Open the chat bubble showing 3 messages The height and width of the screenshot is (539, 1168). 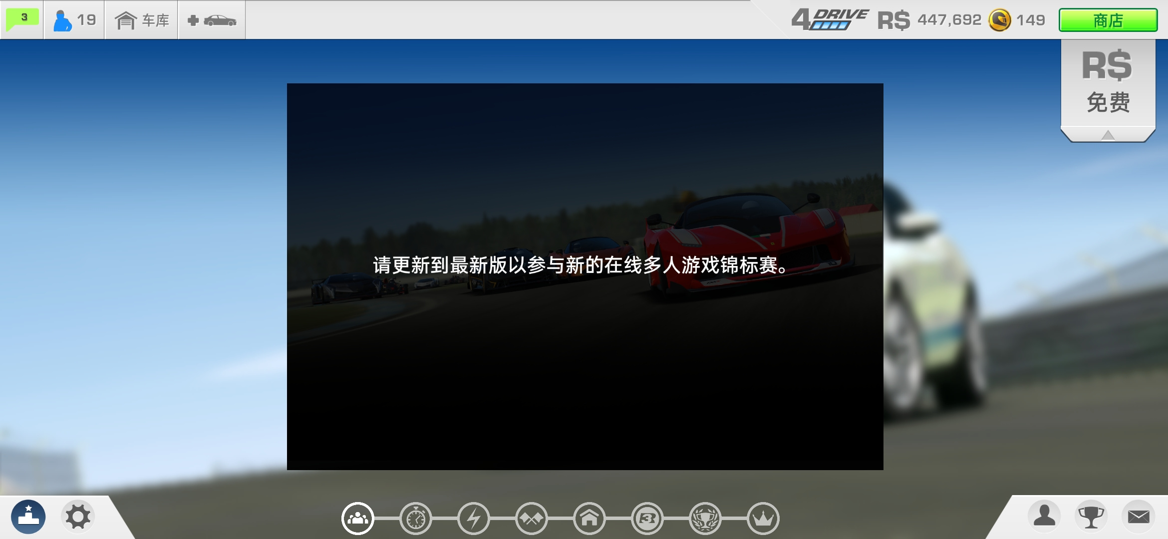(x=22, y=19)
